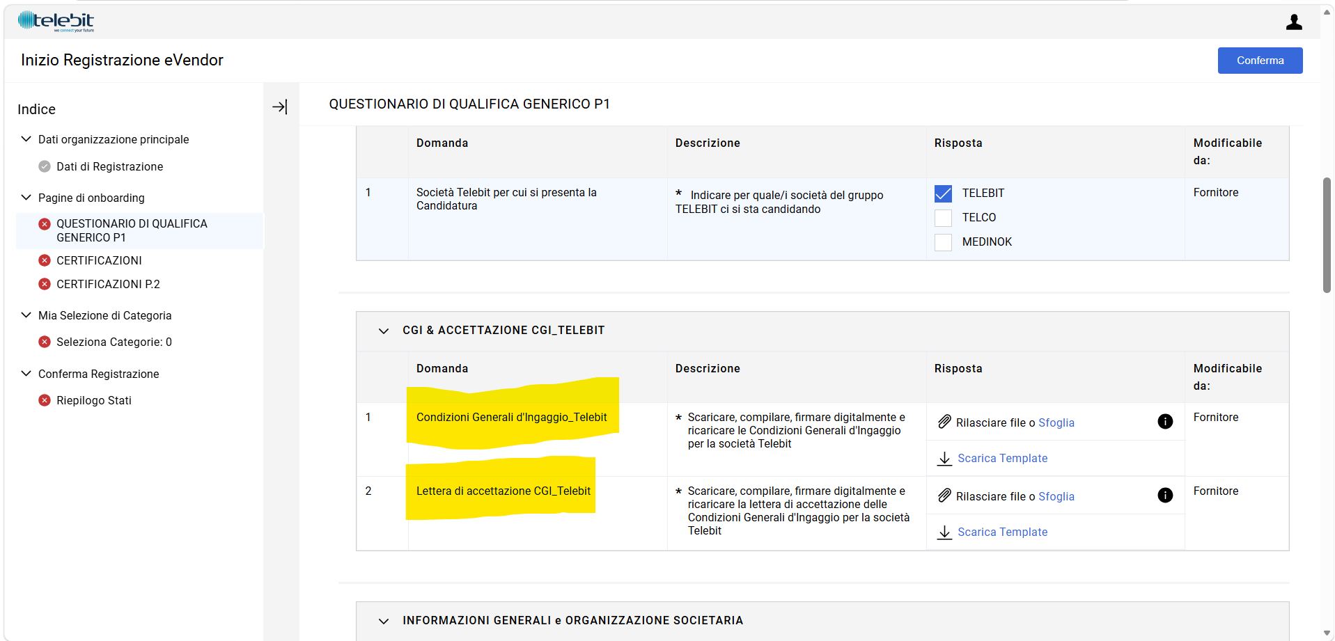Click 'Lettera di accettazione CGI_Telebit' question text
1335x641 pixels.
pos(503,491)
